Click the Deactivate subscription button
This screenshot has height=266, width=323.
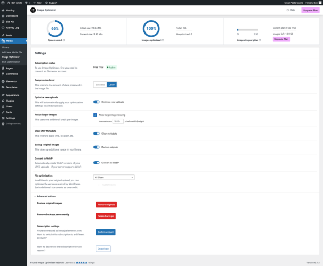(103, 248)
